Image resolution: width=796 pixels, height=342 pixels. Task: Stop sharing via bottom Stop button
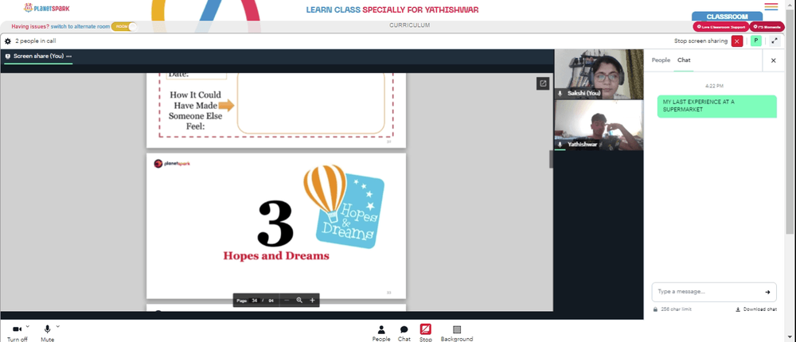pos(425,333)
